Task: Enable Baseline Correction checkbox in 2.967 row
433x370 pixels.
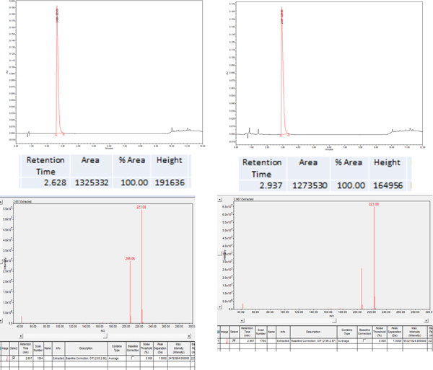Action: (364, 340)
